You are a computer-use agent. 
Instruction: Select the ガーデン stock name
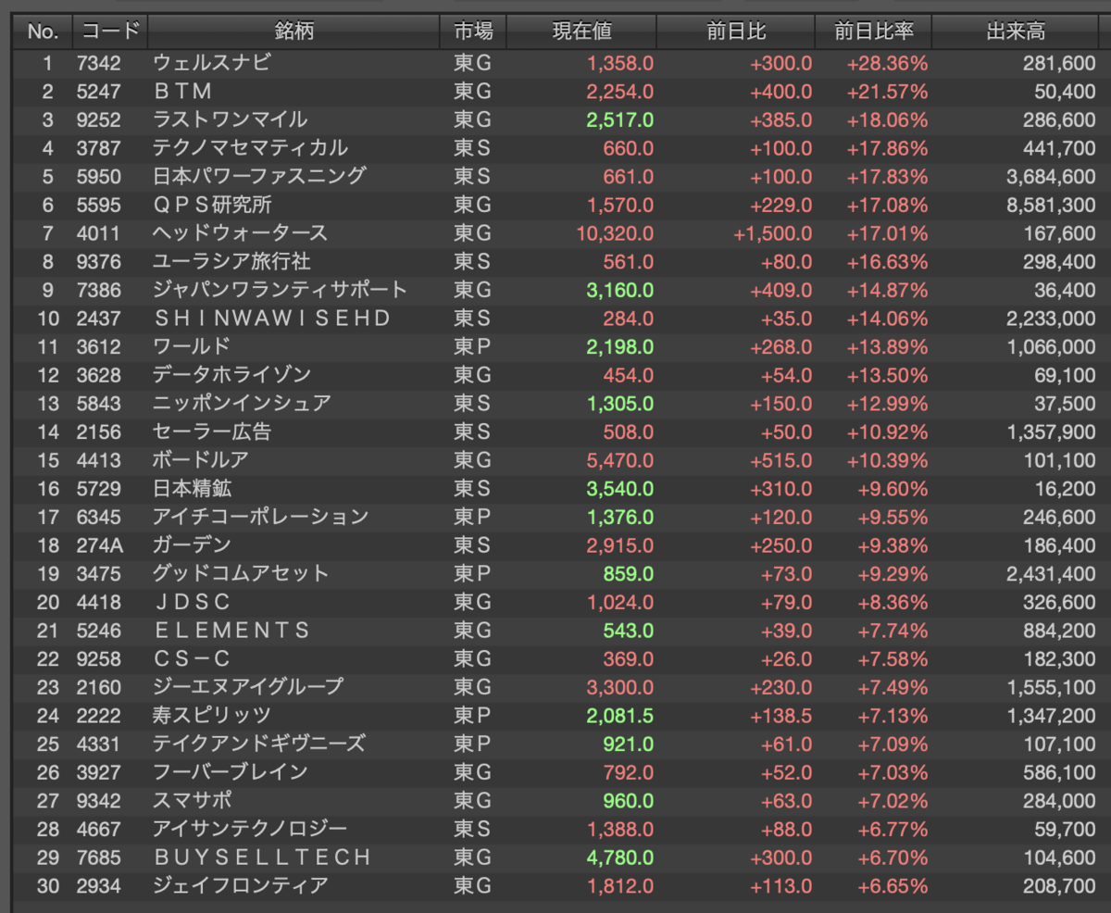(192, 545)
